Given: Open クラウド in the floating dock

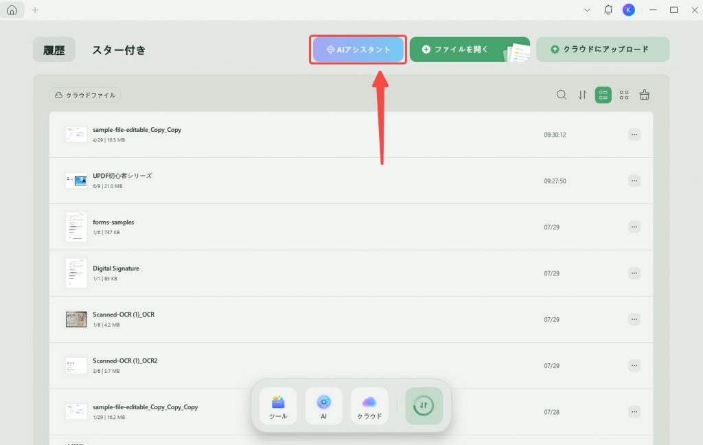Looking at the screenshot, I should (x=369, y=406).
